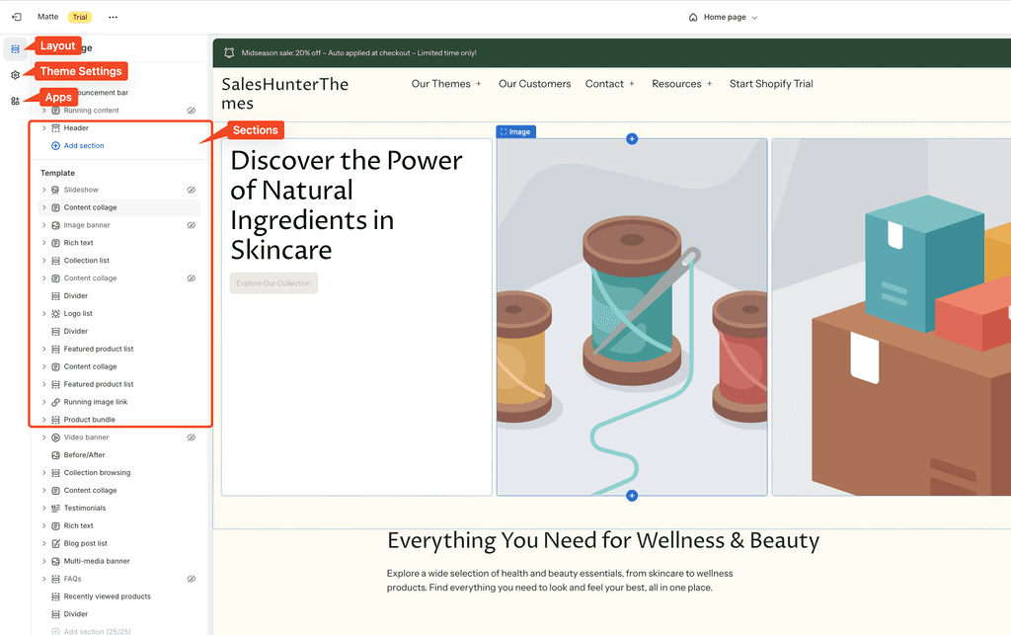Viewport: 1011px width, 635px height.
Task: Click the Running content section icon
Action: coord(55,111)
